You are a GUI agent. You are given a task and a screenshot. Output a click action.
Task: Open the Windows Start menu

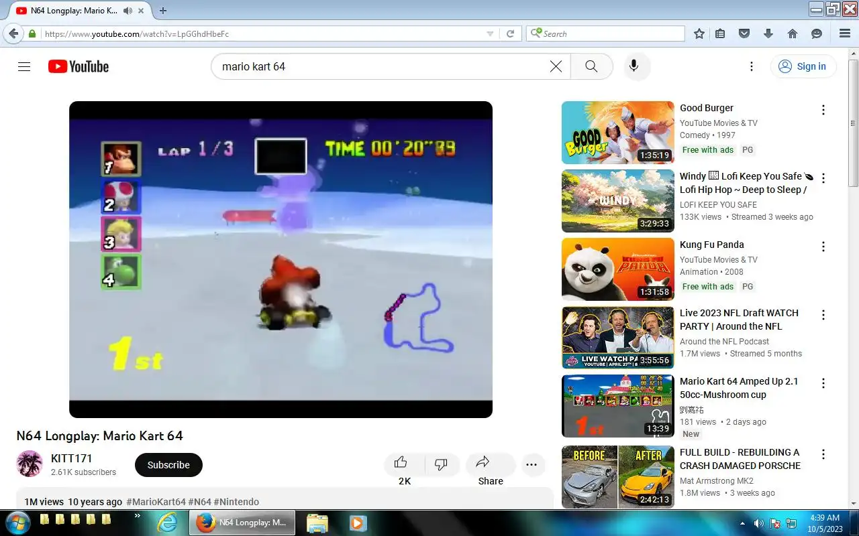[x=17, y=523]
